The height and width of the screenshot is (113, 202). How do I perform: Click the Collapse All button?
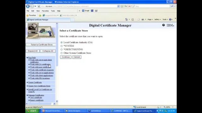tap(48, 51)
